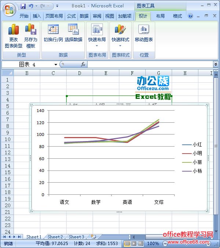Save the workbook from the quick access toolbar
Image resolution: width=220 pixels, height=248 pixels.
pos(23,6)
